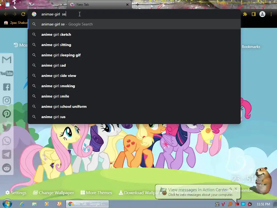277x208 pixels.
Task: Choose animae girl se Google Search row
Action: click(134, 24)
